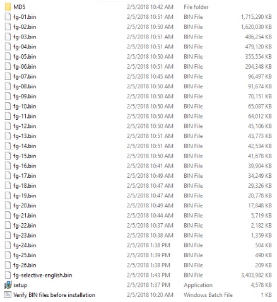277x302 pixels.
Task: Select the fg-selective-english.bin file icon
Action: click(8, 275)
